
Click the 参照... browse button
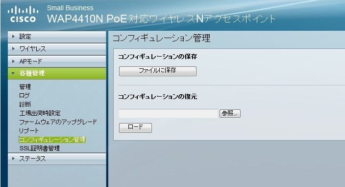230,113
